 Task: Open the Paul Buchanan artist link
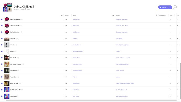point(77,45)
